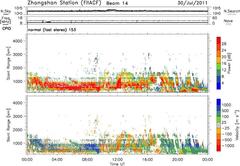The image size is (240, 166).
Task: Click the 'Nave' legend label
Action: click(x=228, y=21)
